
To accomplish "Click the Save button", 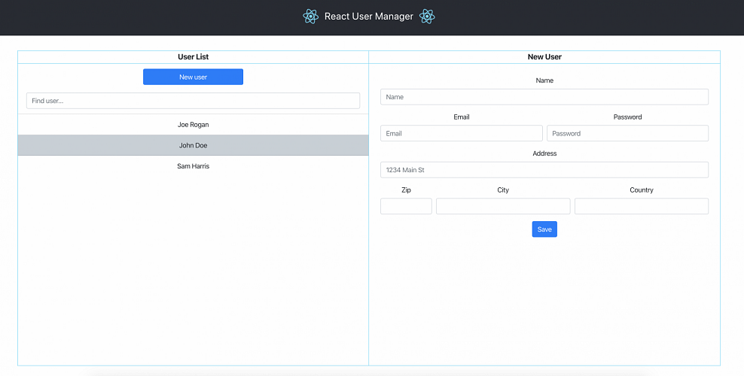I will (x=544, y=229).
